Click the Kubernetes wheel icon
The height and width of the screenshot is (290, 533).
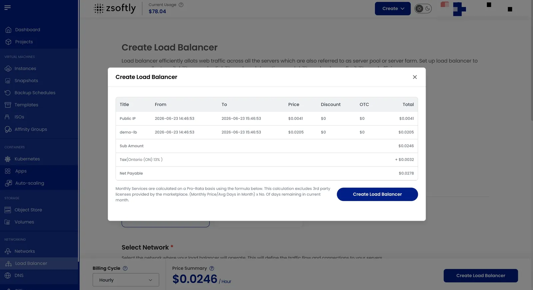pos(8,159)
